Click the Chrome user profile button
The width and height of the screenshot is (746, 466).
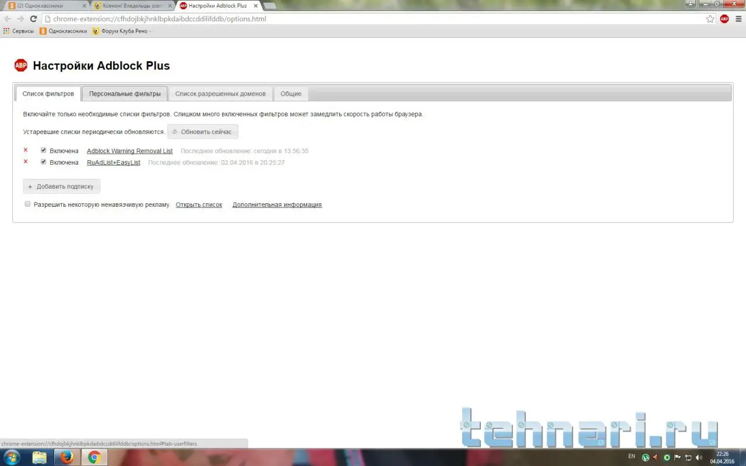(x=690, y=4)
